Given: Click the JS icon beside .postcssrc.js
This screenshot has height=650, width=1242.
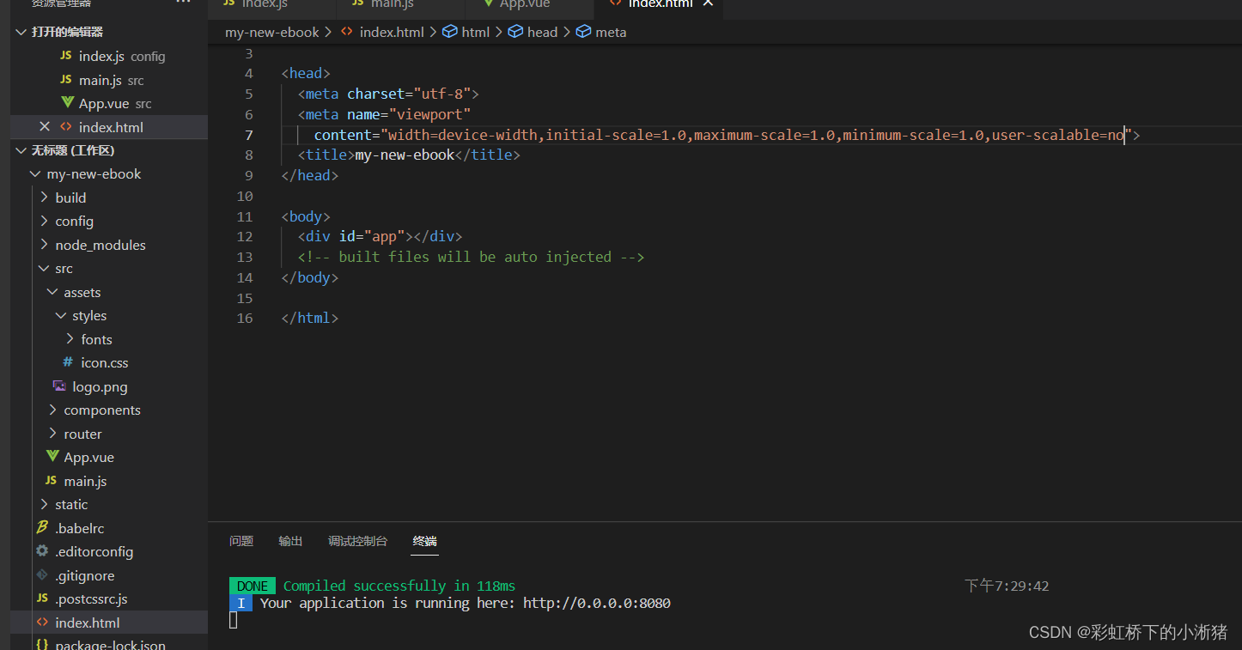Looking at the screenshot, I should (42, 598).
